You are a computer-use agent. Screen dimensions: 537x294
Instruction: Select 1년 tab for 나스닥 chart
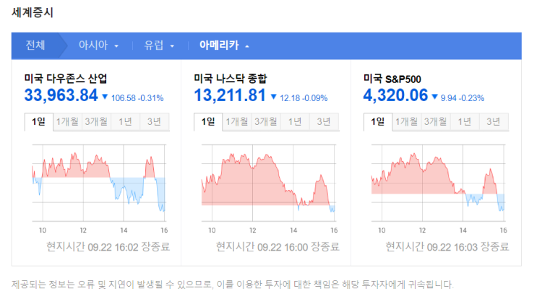pyautogui.click(x=295, y=121)
